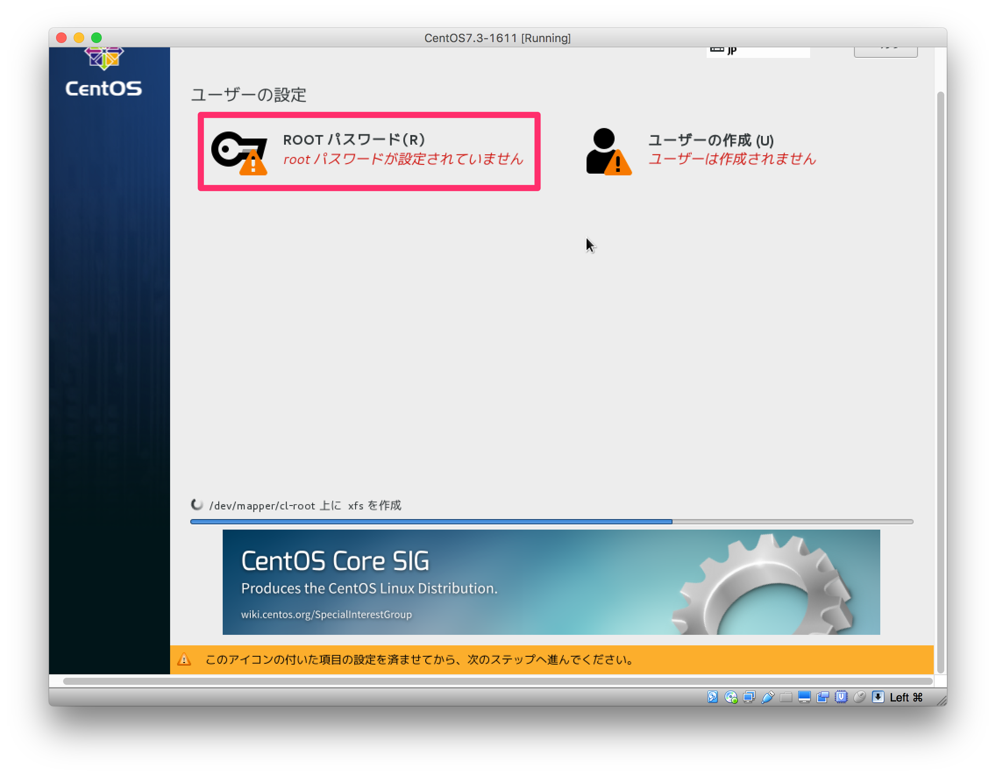Image resolution: width=996 pixels, height=776 pixels.
Task: Click the optical disc icon in status bar
Action: click(x=731, y=697)
